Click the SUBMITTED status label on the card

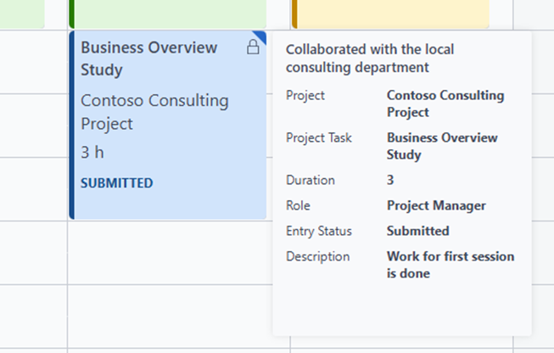pos(117,183)
